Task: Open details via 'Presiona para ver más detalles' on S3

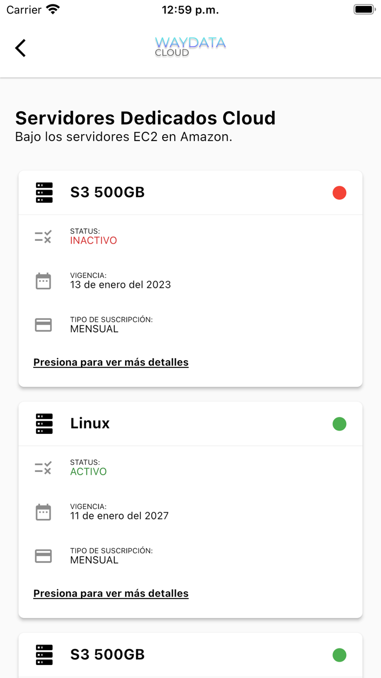Action: click(110, 362)
